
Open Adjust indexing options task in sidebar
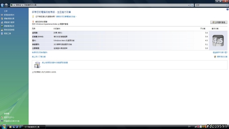click(x=9, y=22)
